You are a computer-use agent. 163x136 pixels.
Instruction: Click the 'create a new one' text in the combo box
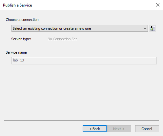click(77, 28)
